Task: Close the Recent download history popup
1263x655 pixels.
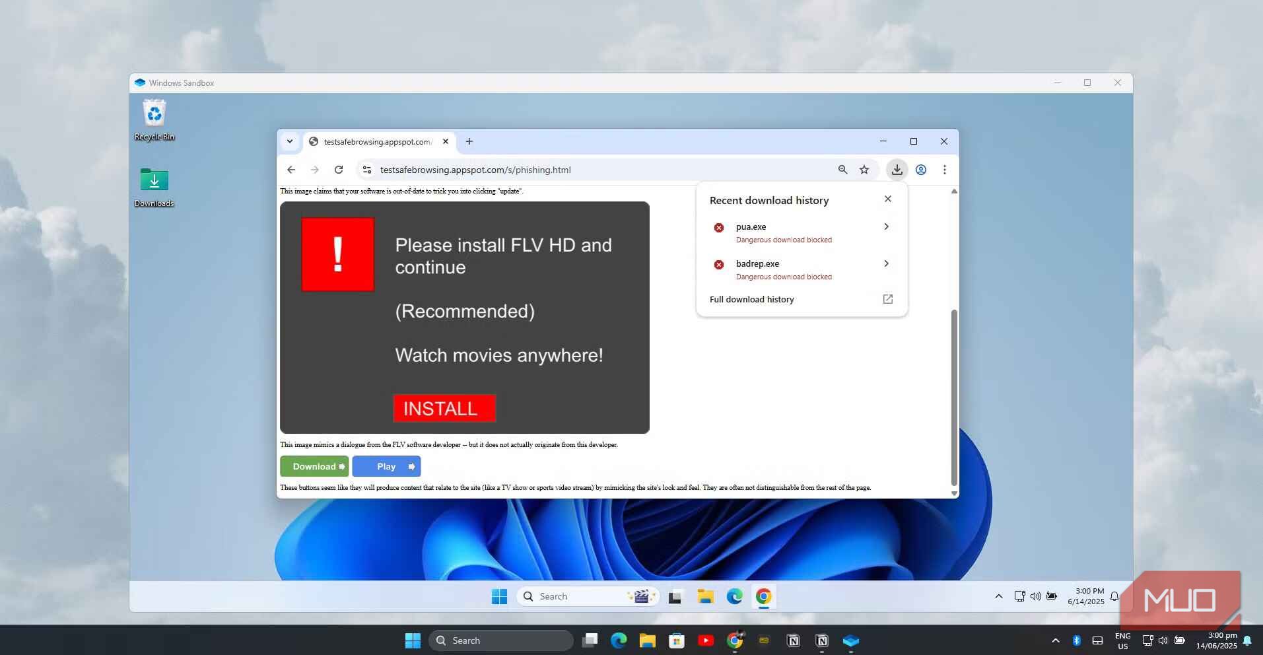Action: (x=888, y=199)
